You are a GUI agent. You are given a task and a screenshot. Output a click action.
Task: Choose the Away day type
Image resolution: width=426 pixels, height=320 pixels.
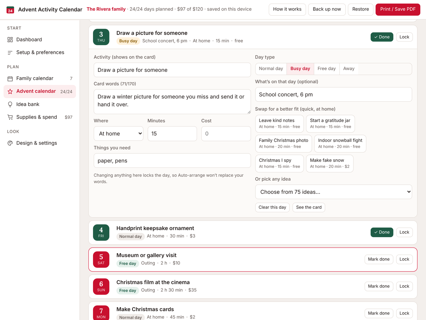point(349,69)
